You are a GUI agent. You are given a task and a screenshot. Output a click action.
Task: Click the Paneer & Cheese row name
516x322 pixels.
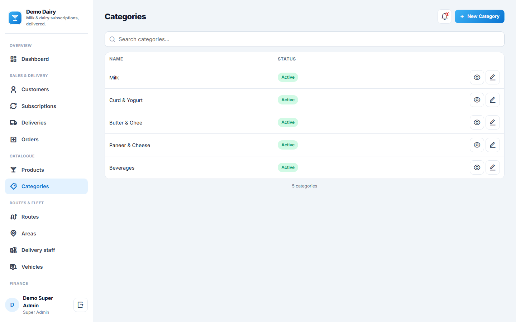pos(130,145)
